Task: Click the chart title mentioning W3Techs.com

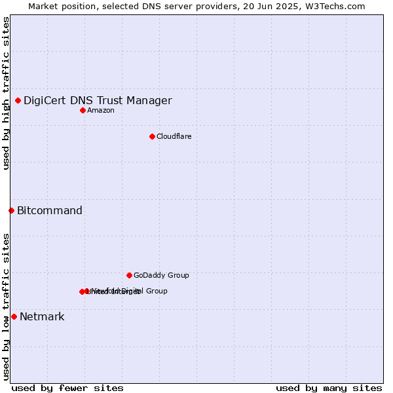Action: coord(196,7)
